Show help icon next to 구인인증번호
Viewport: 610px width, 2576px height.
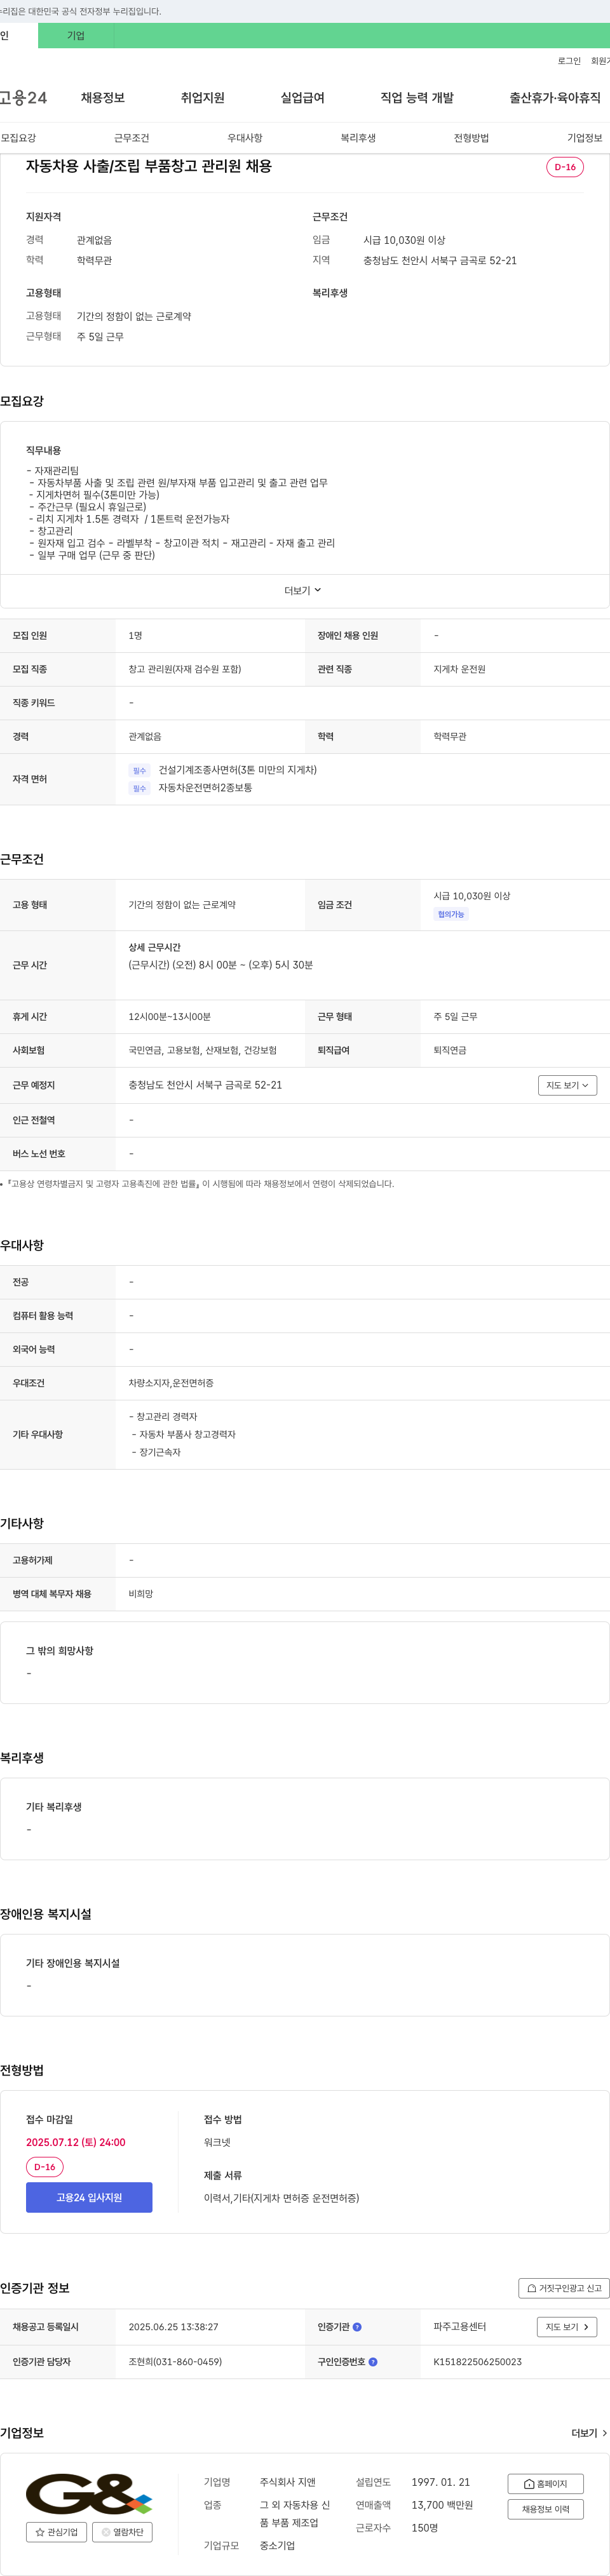[373, 2362]
